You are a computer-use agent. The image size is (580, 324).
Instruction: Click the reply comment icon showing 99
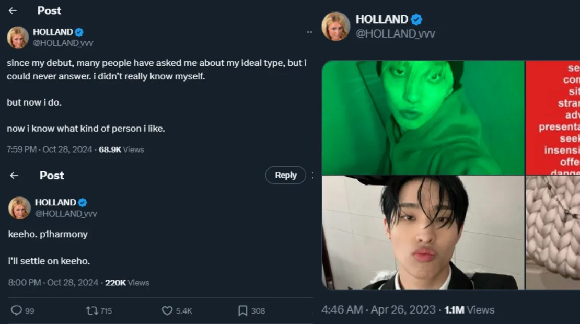(16, 311)
